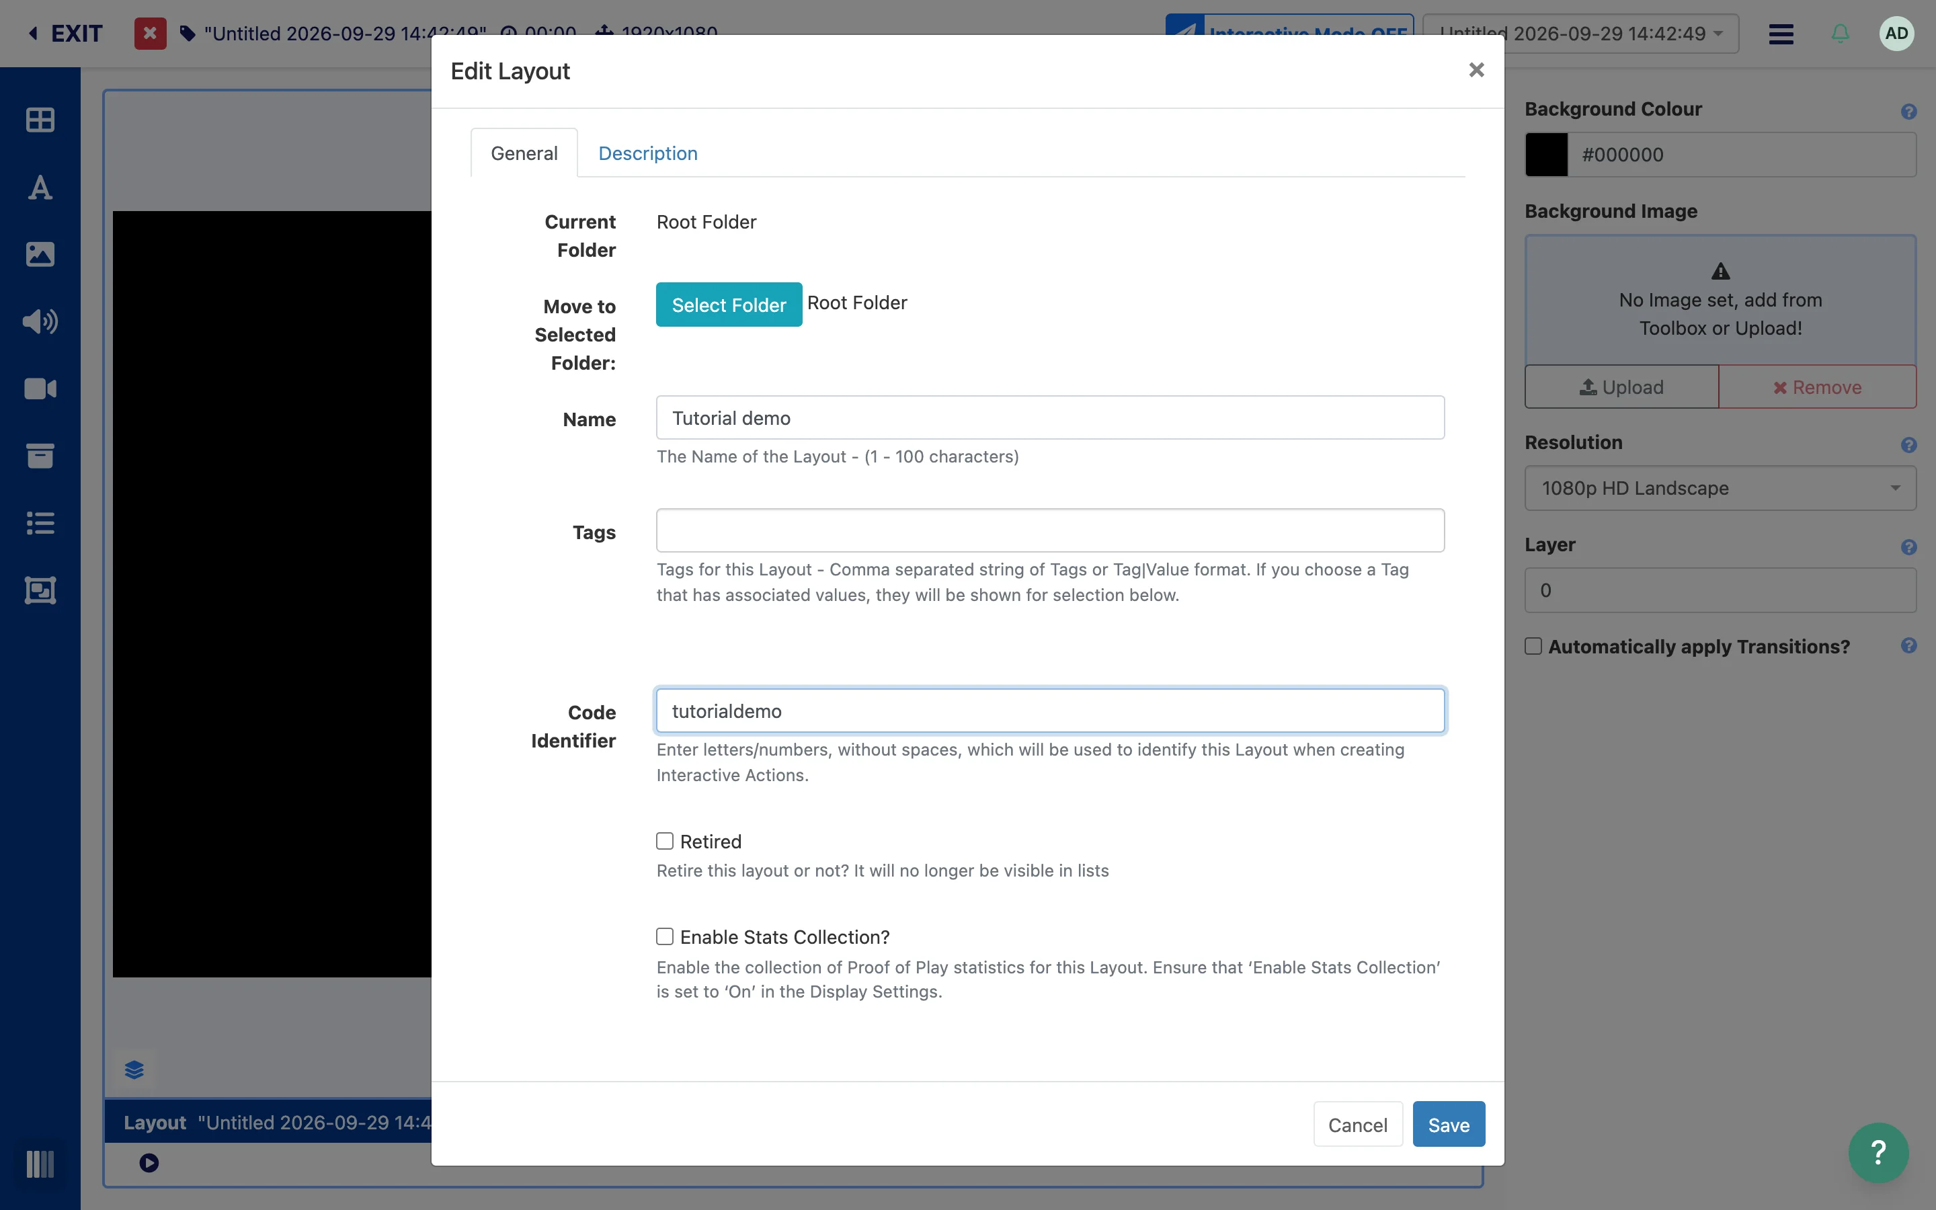This screenshot has width=1936, height=1210.
Task: Cancel the Edit Layout dialog
Action: [x=1358, y=1125]
